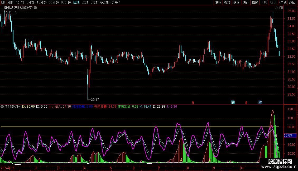Expand the 股朋指标网 indicator dropdown arrow
Viewport: 298px width, 171px height.
tap(2, 107)
